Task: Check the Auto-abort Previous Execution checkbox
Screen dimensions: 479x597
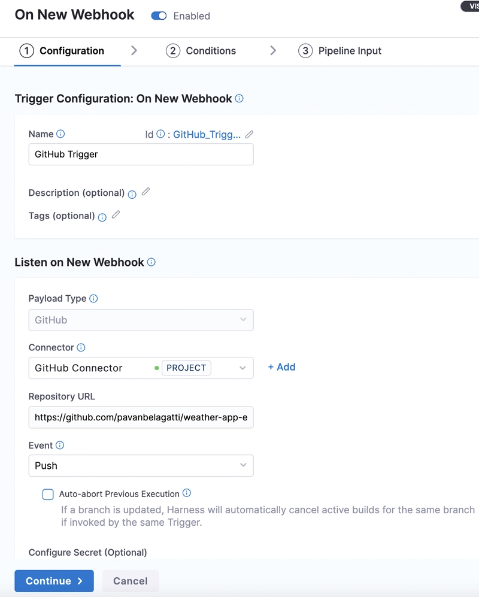Action: (x=48, y=495)
